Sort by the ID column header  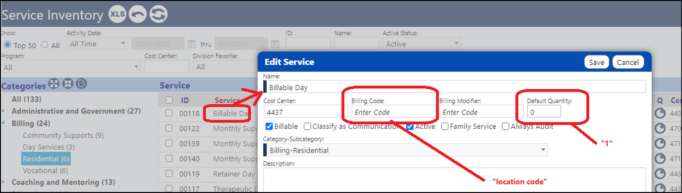pos(184,100)
